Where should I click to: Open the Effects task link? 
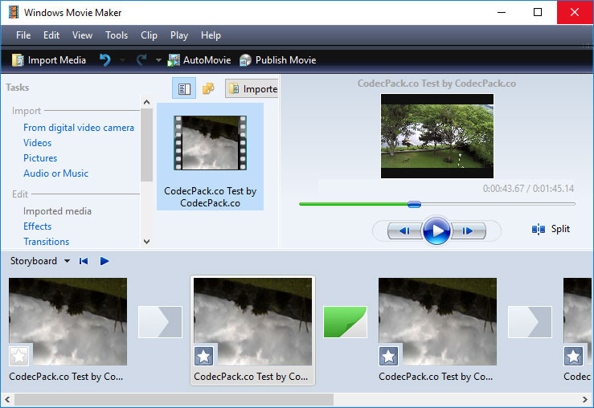click(x=37, y=226)
